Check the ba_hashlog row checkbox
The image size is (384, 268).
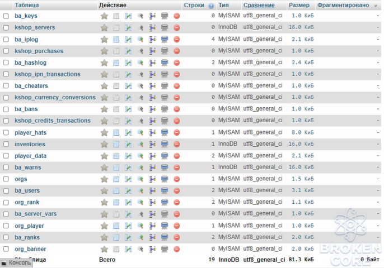coord(6,63)
